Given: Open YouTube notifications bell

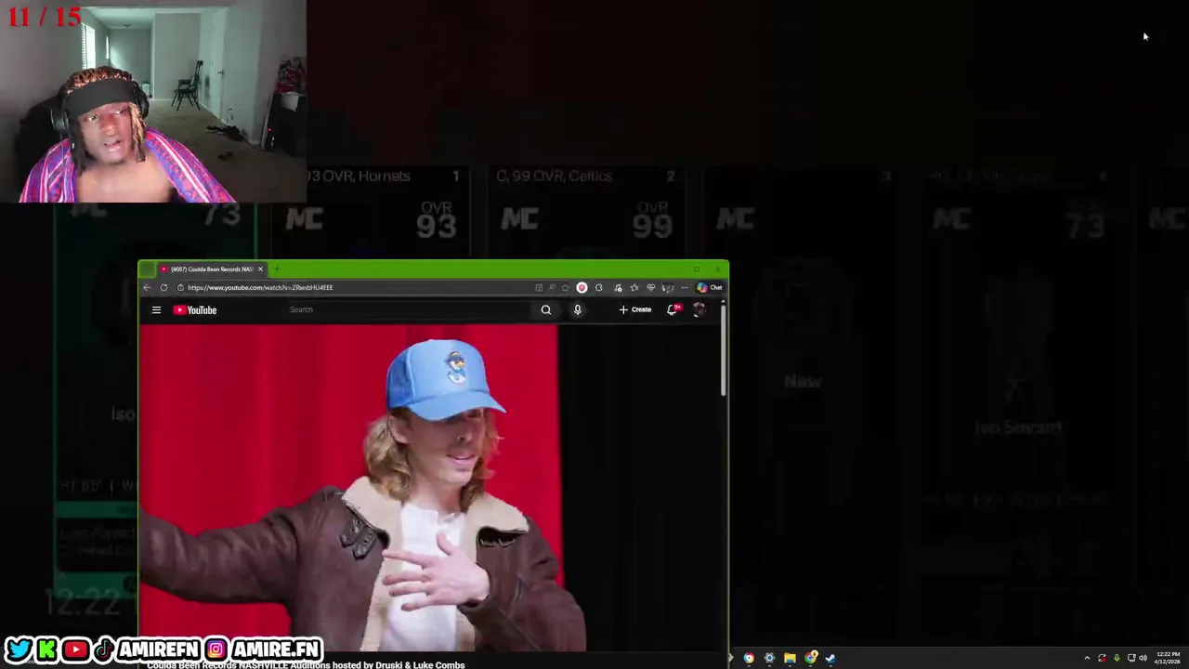Looking at the screenshot, I should [x=673, y=309].
